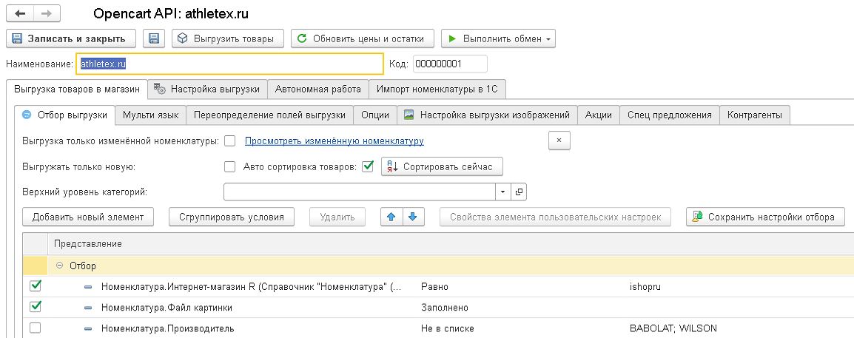Click the back navigation arrow
This screenshot has width=854, height=338.
click(20, 14)
